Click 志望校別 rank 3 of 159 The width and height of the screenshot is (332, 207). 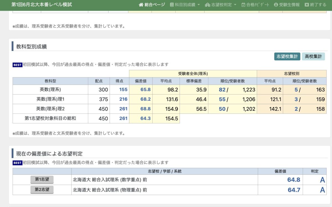(296, 99)
